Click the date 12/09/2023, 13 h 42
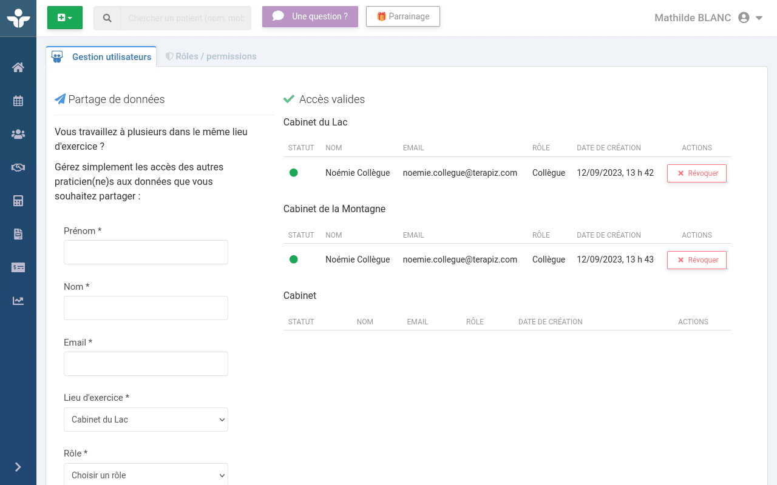777x485 pixels. click(616, 173)
